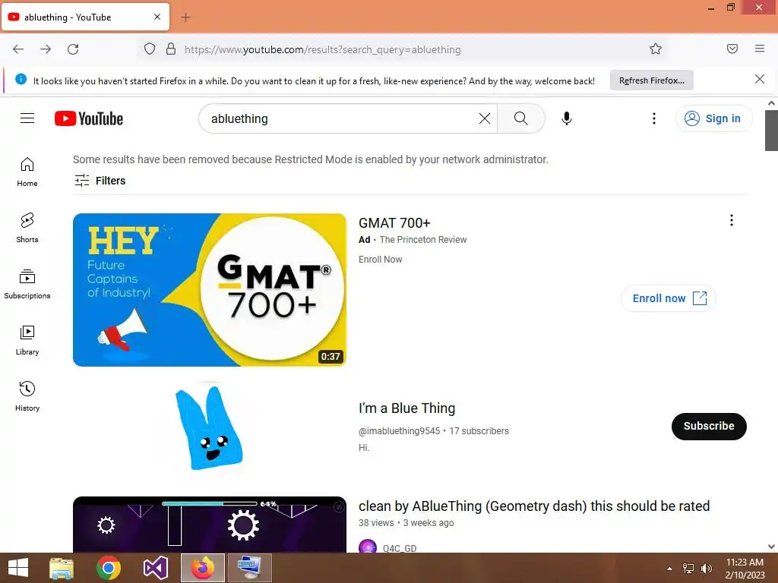The height and width of the screenshot is (583, 778).
Task: Open File Explorer from the taskbar
Action: point(61,568)
